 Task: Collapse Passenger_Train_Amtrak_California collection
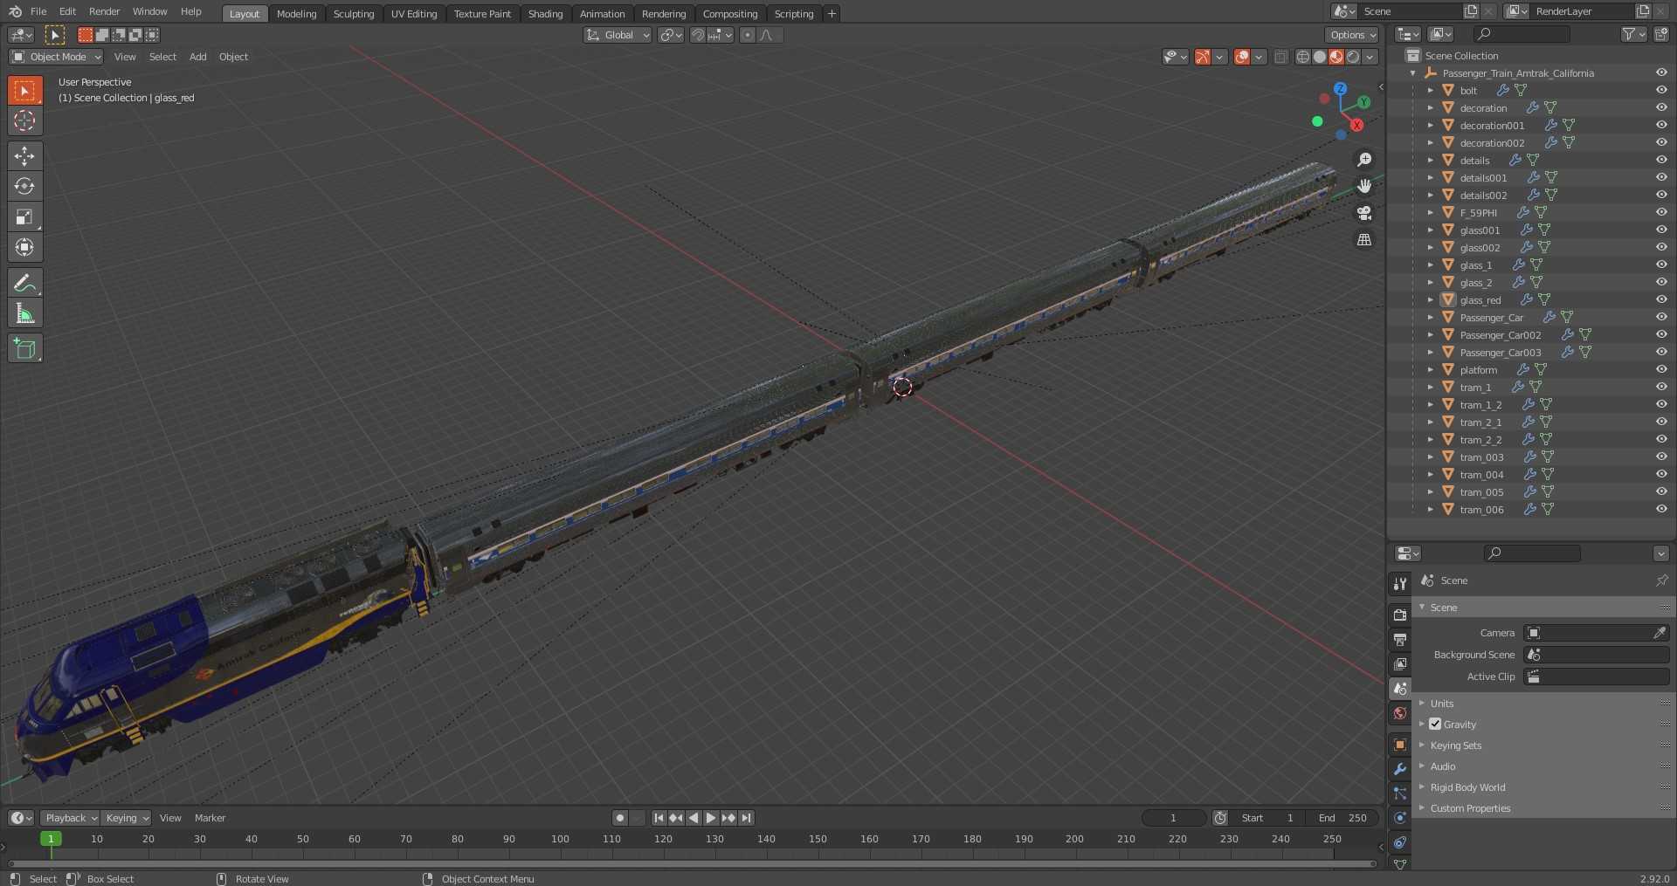pos(1412,73)
